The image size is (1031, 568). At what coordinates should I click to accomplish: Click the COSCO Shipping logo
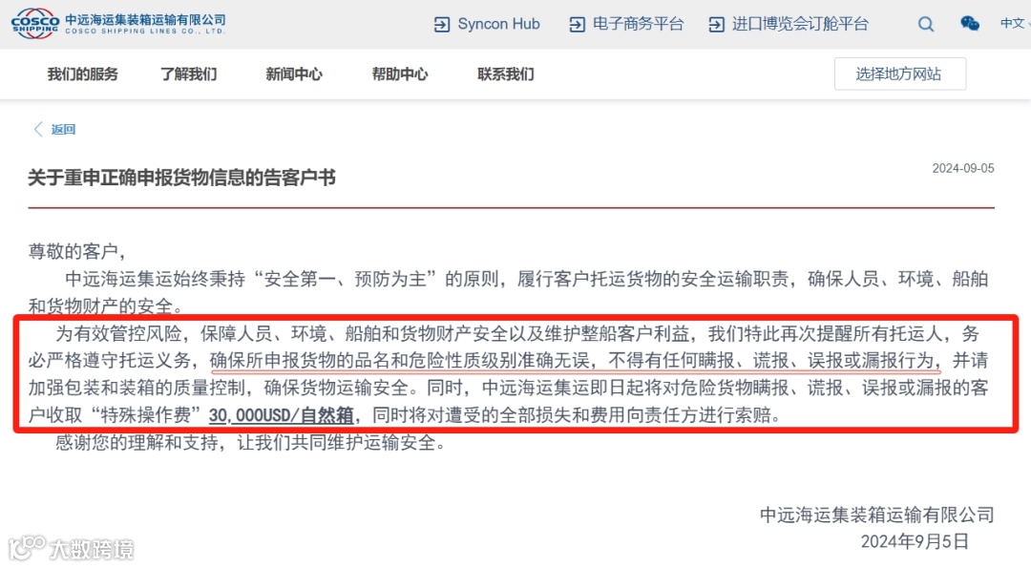pyautogui.click(x=118, y=23)
